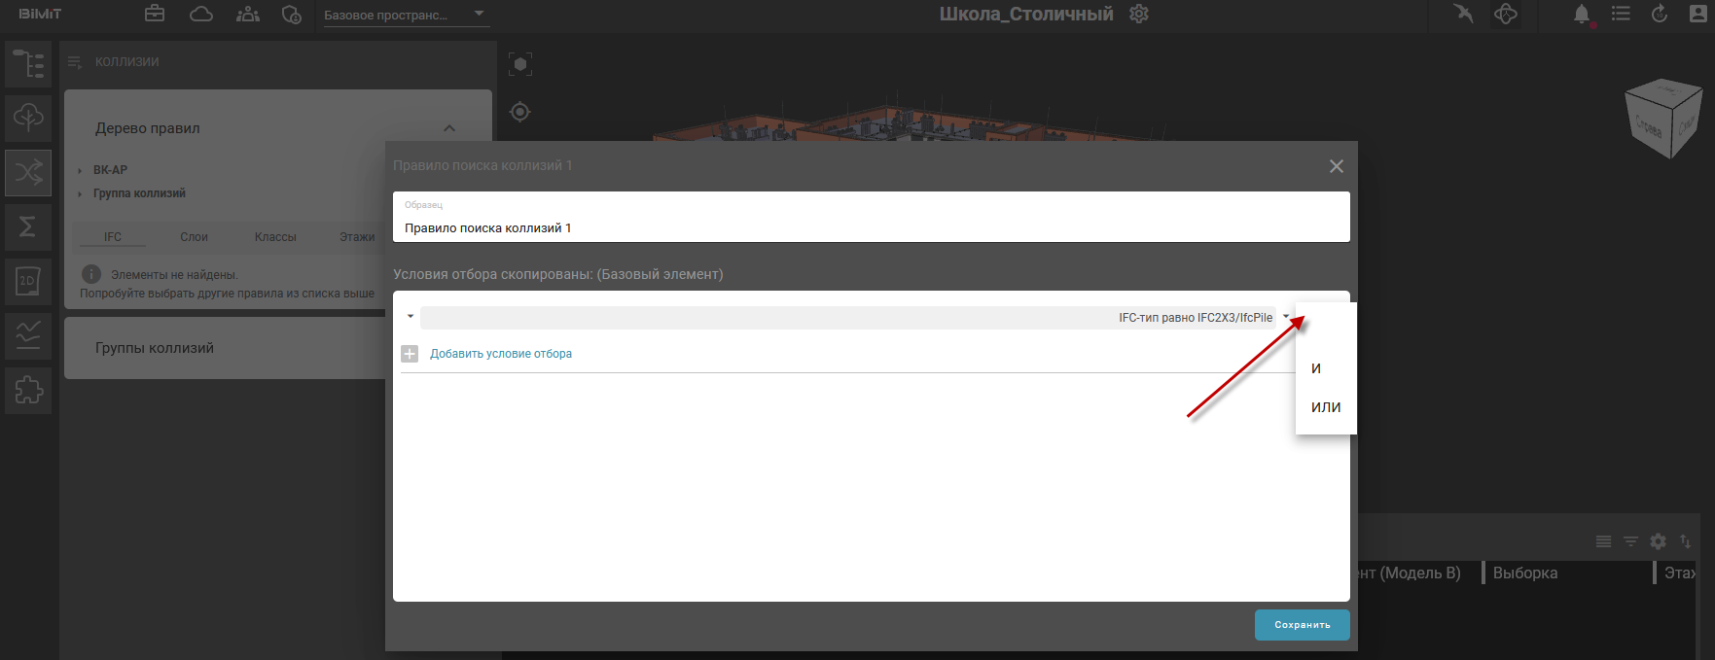This screenshot has width=1715, height=660.
Task: Collapse the Дерево правил panel chevron
Action: [x=449, y=128]
